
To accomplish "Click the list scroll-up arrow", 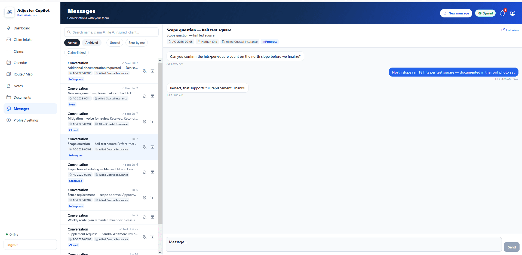I will tap(160, 60).
